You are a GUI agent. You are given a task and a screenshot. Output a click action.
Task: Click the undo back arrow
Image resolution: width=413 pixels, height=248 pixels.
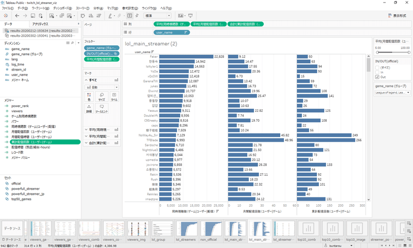[17, 16]
